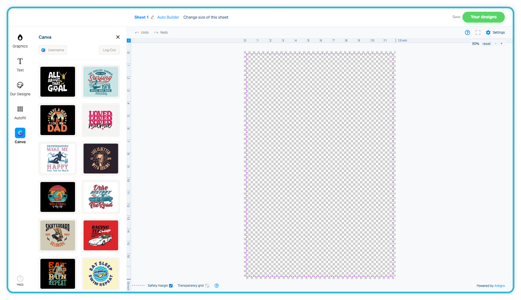521x300 pixels.
Task: Open Help in the sidebar
Action: [x=20, y=280]
